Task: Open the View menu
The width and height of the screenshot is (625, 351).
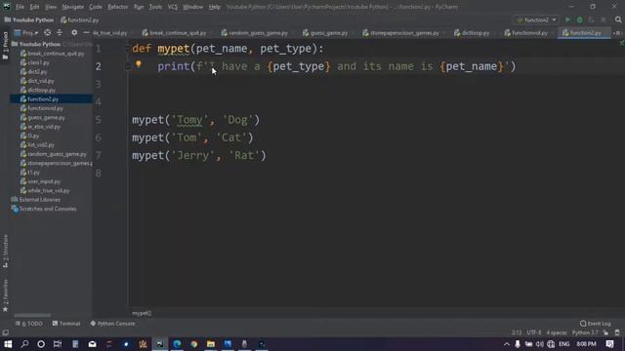Action: point(51,7)
